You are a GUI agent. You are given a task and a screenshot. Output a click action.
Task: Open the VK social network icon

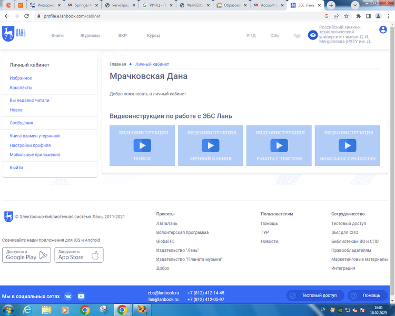(x=68, y=296)
